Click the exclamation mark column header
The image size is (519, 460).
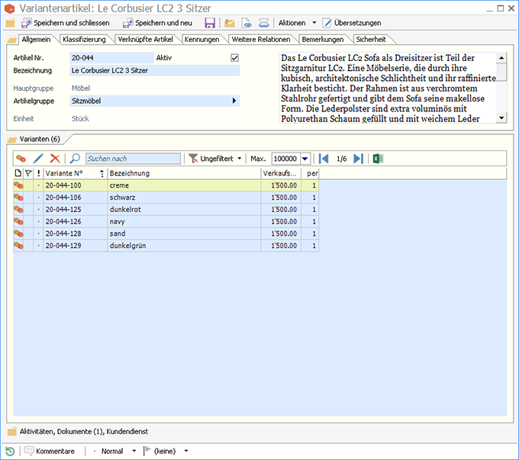click(38, 173)
